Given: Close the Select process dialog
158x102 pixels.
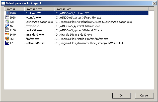Looking at the screenshot, I should click(x=154, y=3).
